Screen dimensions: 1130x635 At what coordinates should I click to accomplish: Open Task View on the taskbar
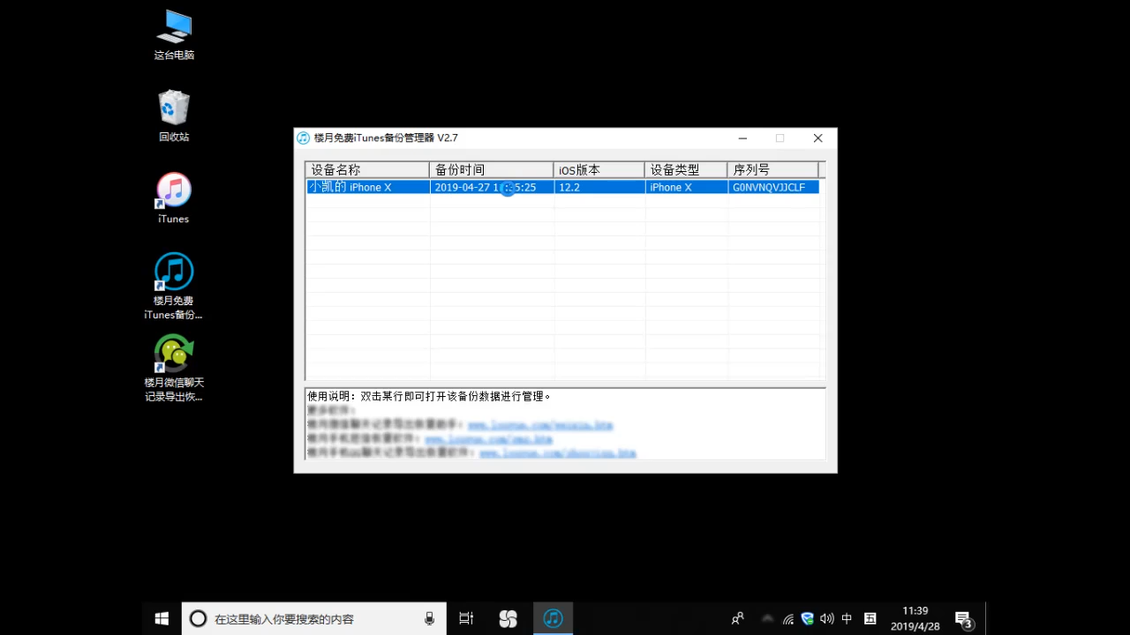click(466, 618)
